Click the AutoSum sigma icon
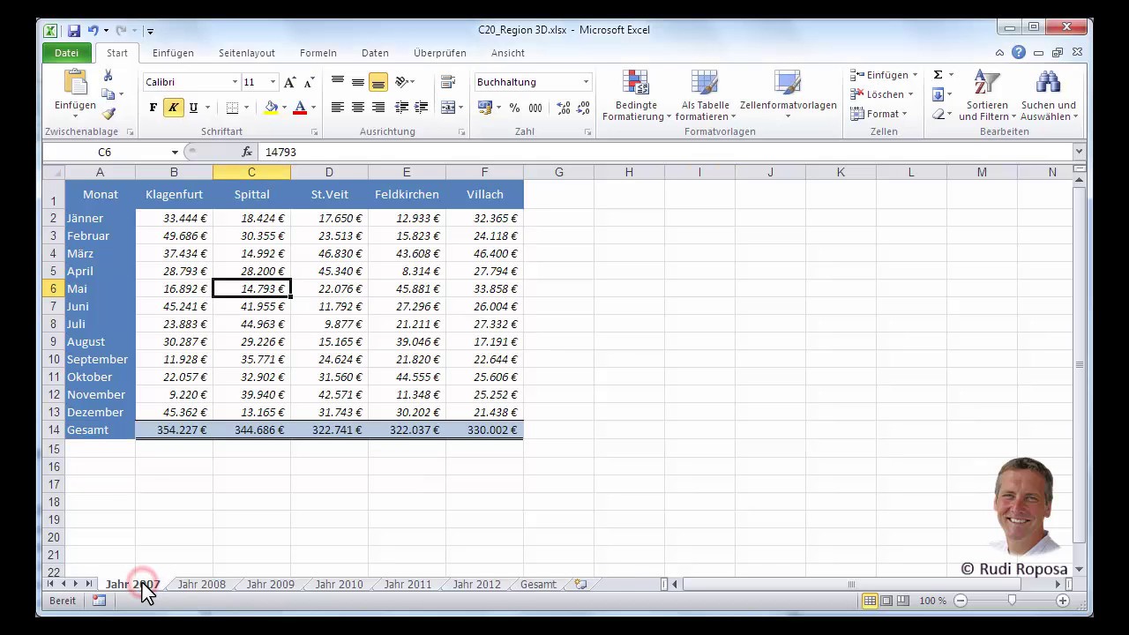Viewport: 1129px width, 635px height. coord(938,75)
